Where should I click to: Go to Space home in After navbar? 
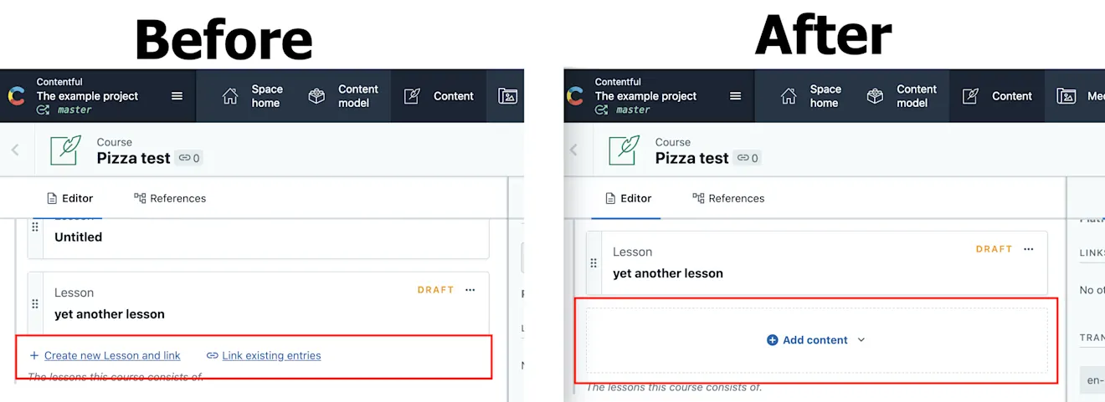click(810, 96)
